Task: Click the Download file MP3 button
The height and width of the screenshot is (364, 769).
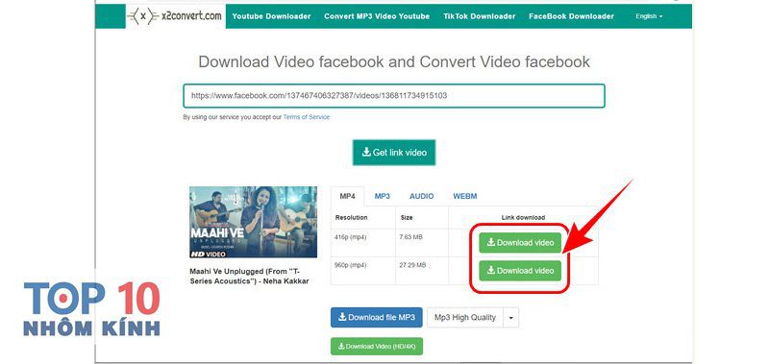Action: pos(377,318)
